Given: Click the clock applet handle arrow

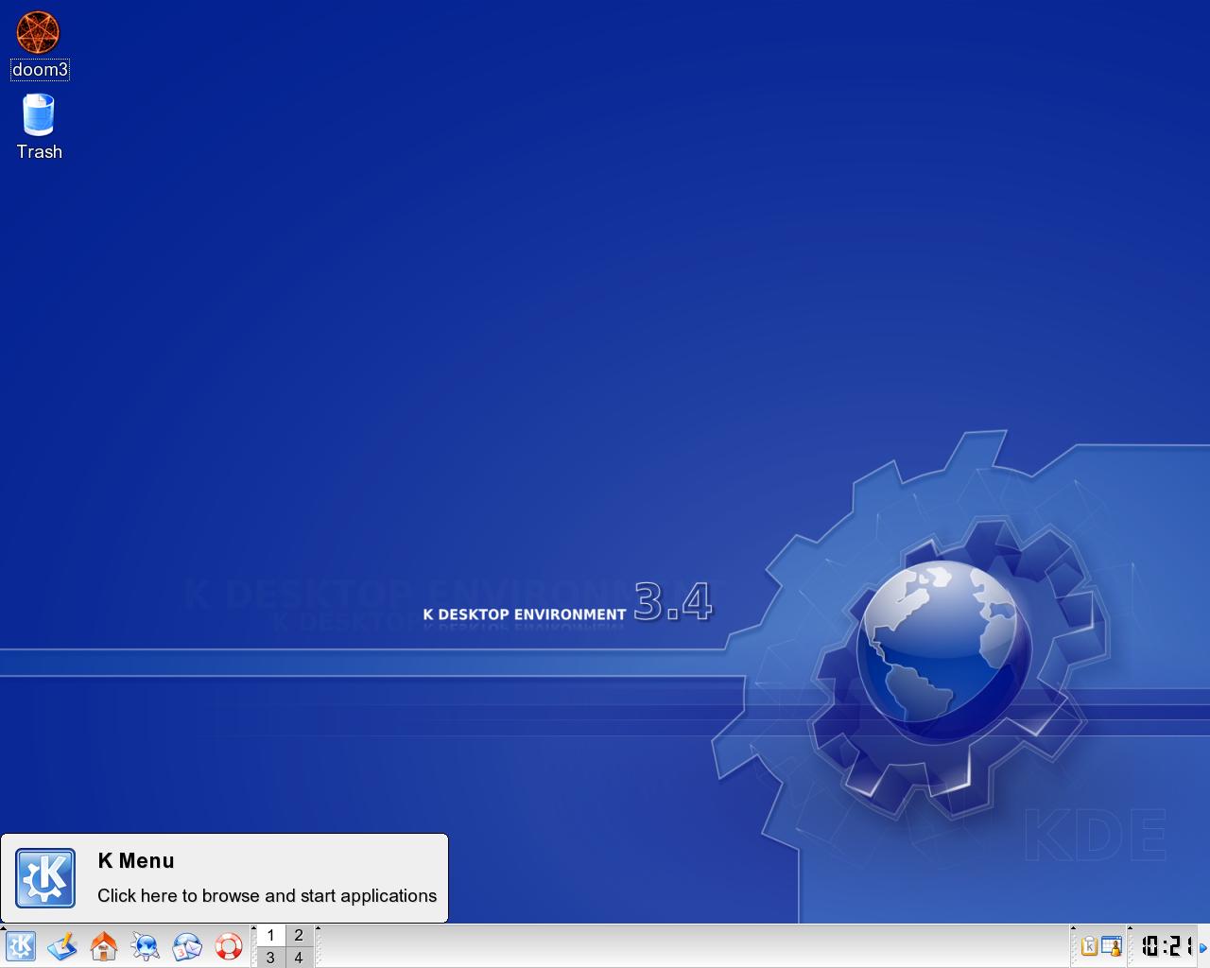Looking at the screenshot, I should pyautogui.click(x=1131, y=928).
